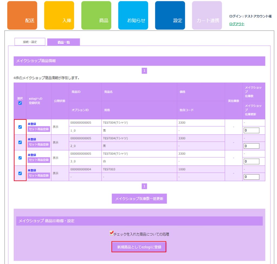This screenshot has width=277, height=264.
Task: Uncheck the row with option 1_0 青
Action: [20, 127]
